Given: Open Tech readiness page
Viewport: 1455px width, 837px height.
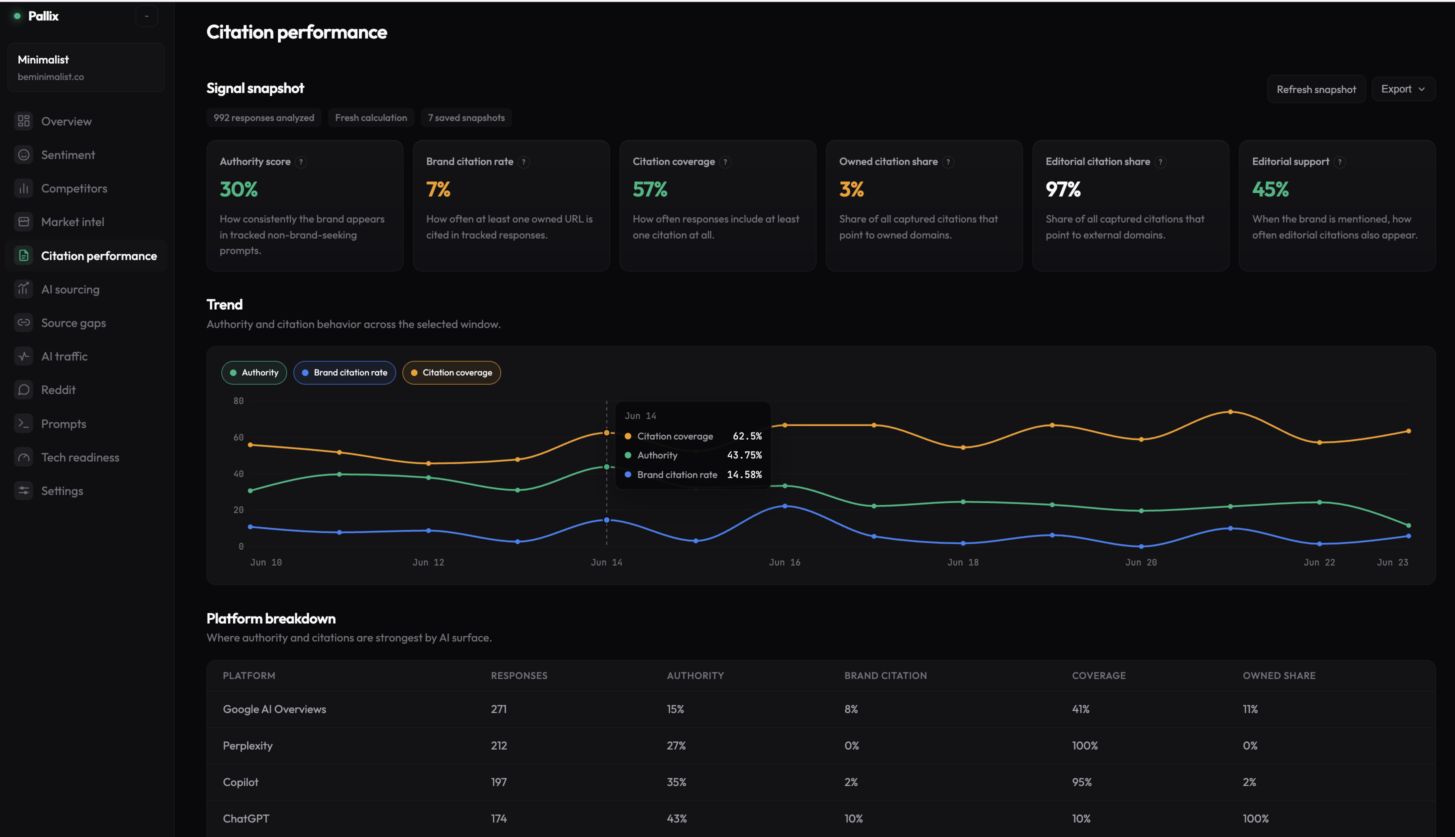Looking at the screenshot, I should point(85,457).
